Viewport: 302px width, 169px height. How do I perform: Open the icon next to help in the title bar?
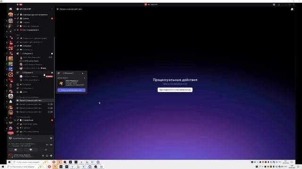click(279, 4)
